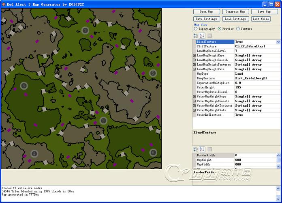Click the Open Map button
This screenshot has height=203, width=282.
tap(207, 12)
